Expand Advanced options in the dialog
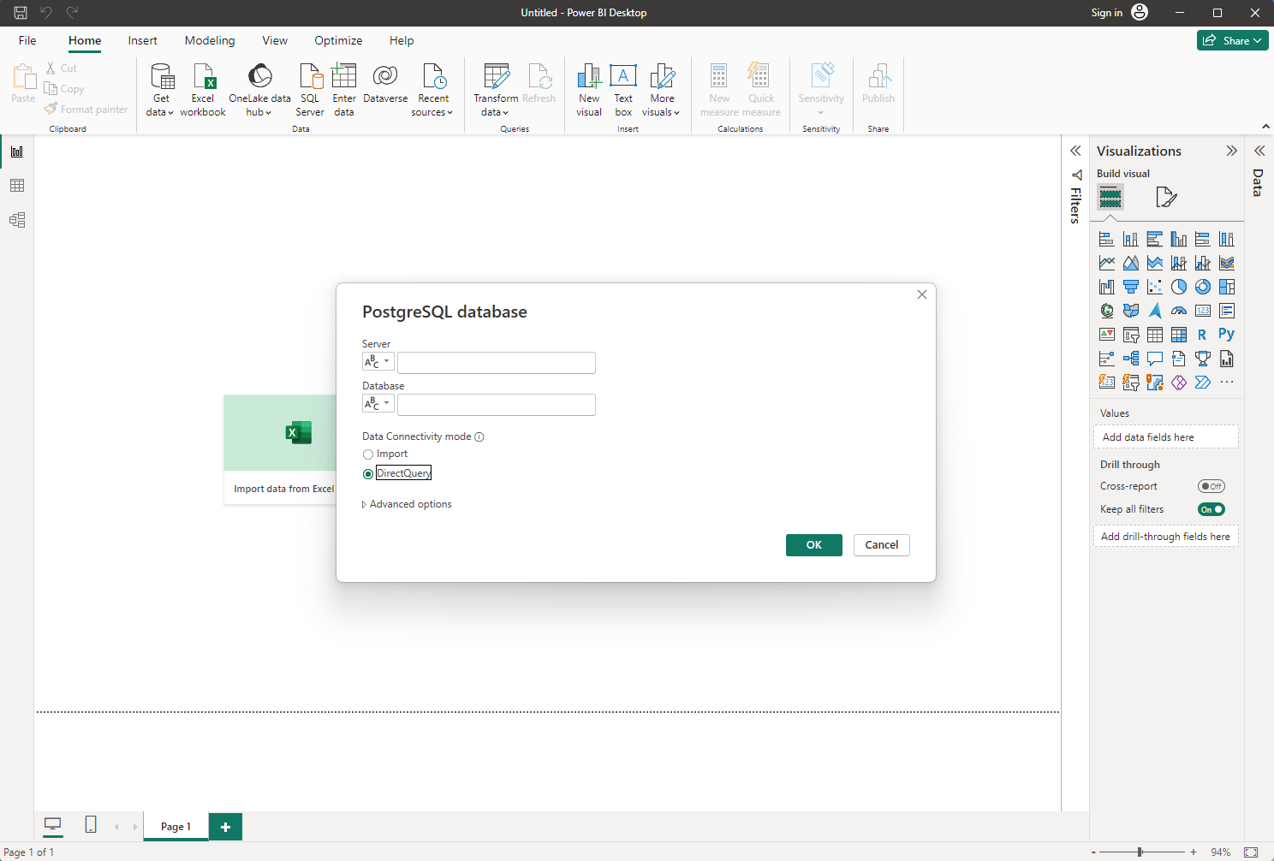The image size is (1274, 861). point(407,504)
